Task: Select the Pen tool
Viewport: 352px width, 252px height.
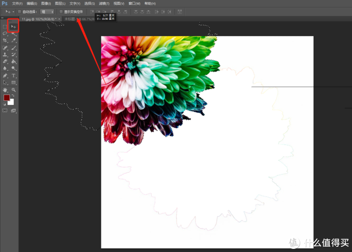Action: point(5,76)
